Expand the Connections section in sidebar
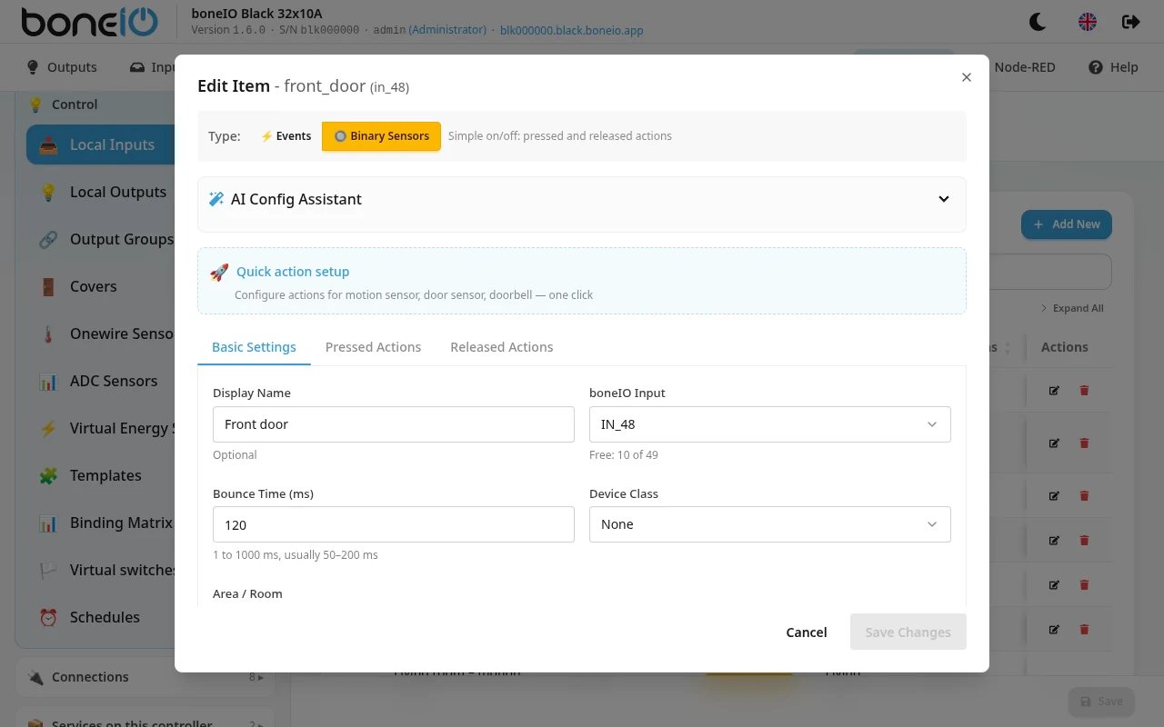1164x727 pixels. 145,677
